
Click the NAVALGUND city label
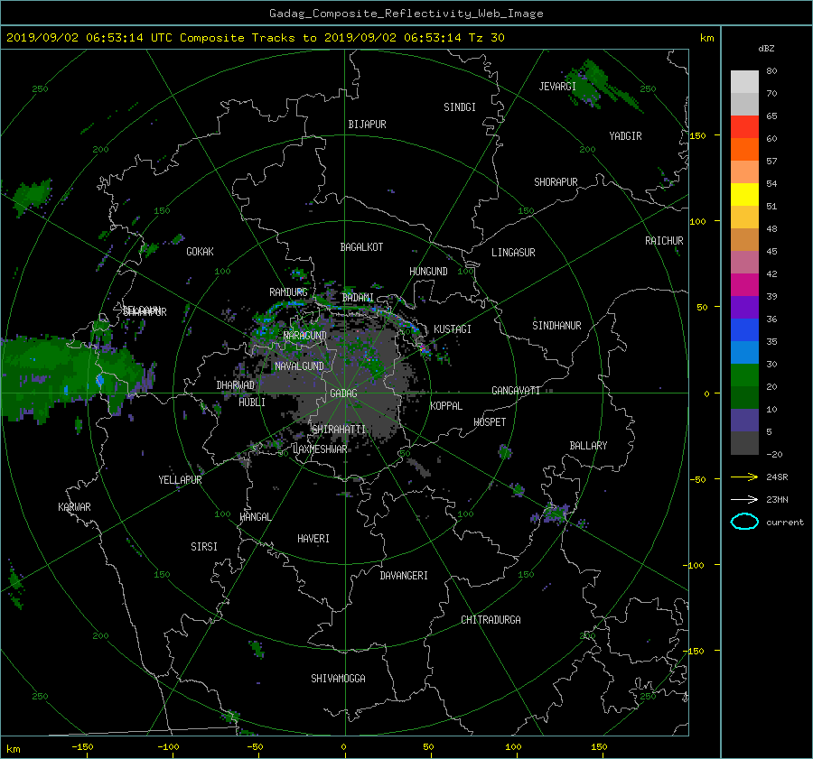pyautogui.click(x=299, y=366)
